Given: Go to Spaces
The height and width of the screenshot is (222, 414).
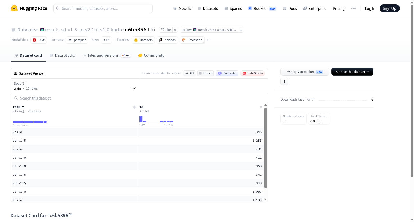Looking at the screenshot, I should [x=233, y=8].
